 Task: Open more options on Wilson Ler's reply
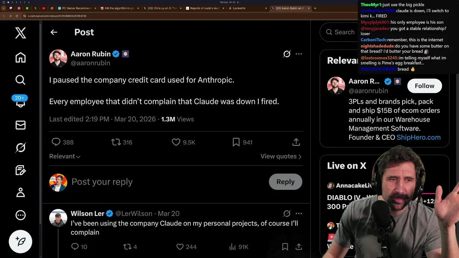point(299,214)
